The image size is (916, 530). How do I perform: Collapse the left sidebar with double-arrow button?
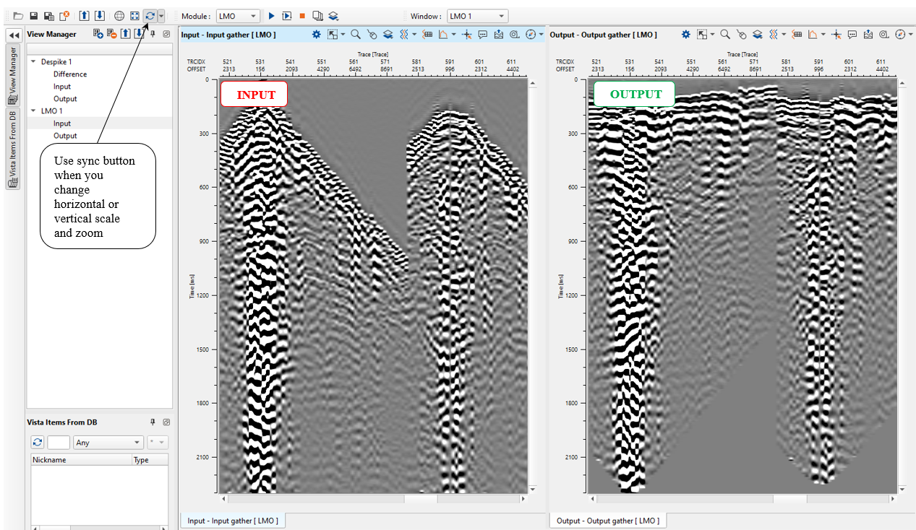point(13,35)
